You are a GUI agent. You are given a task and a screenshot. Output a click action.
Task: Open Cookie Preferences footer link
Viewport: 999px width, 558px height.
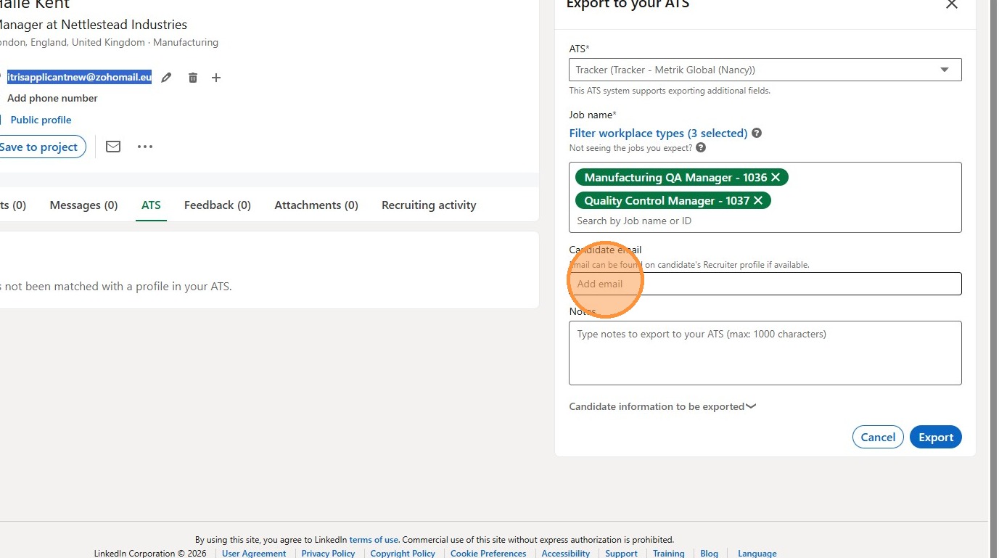point(488,554)
